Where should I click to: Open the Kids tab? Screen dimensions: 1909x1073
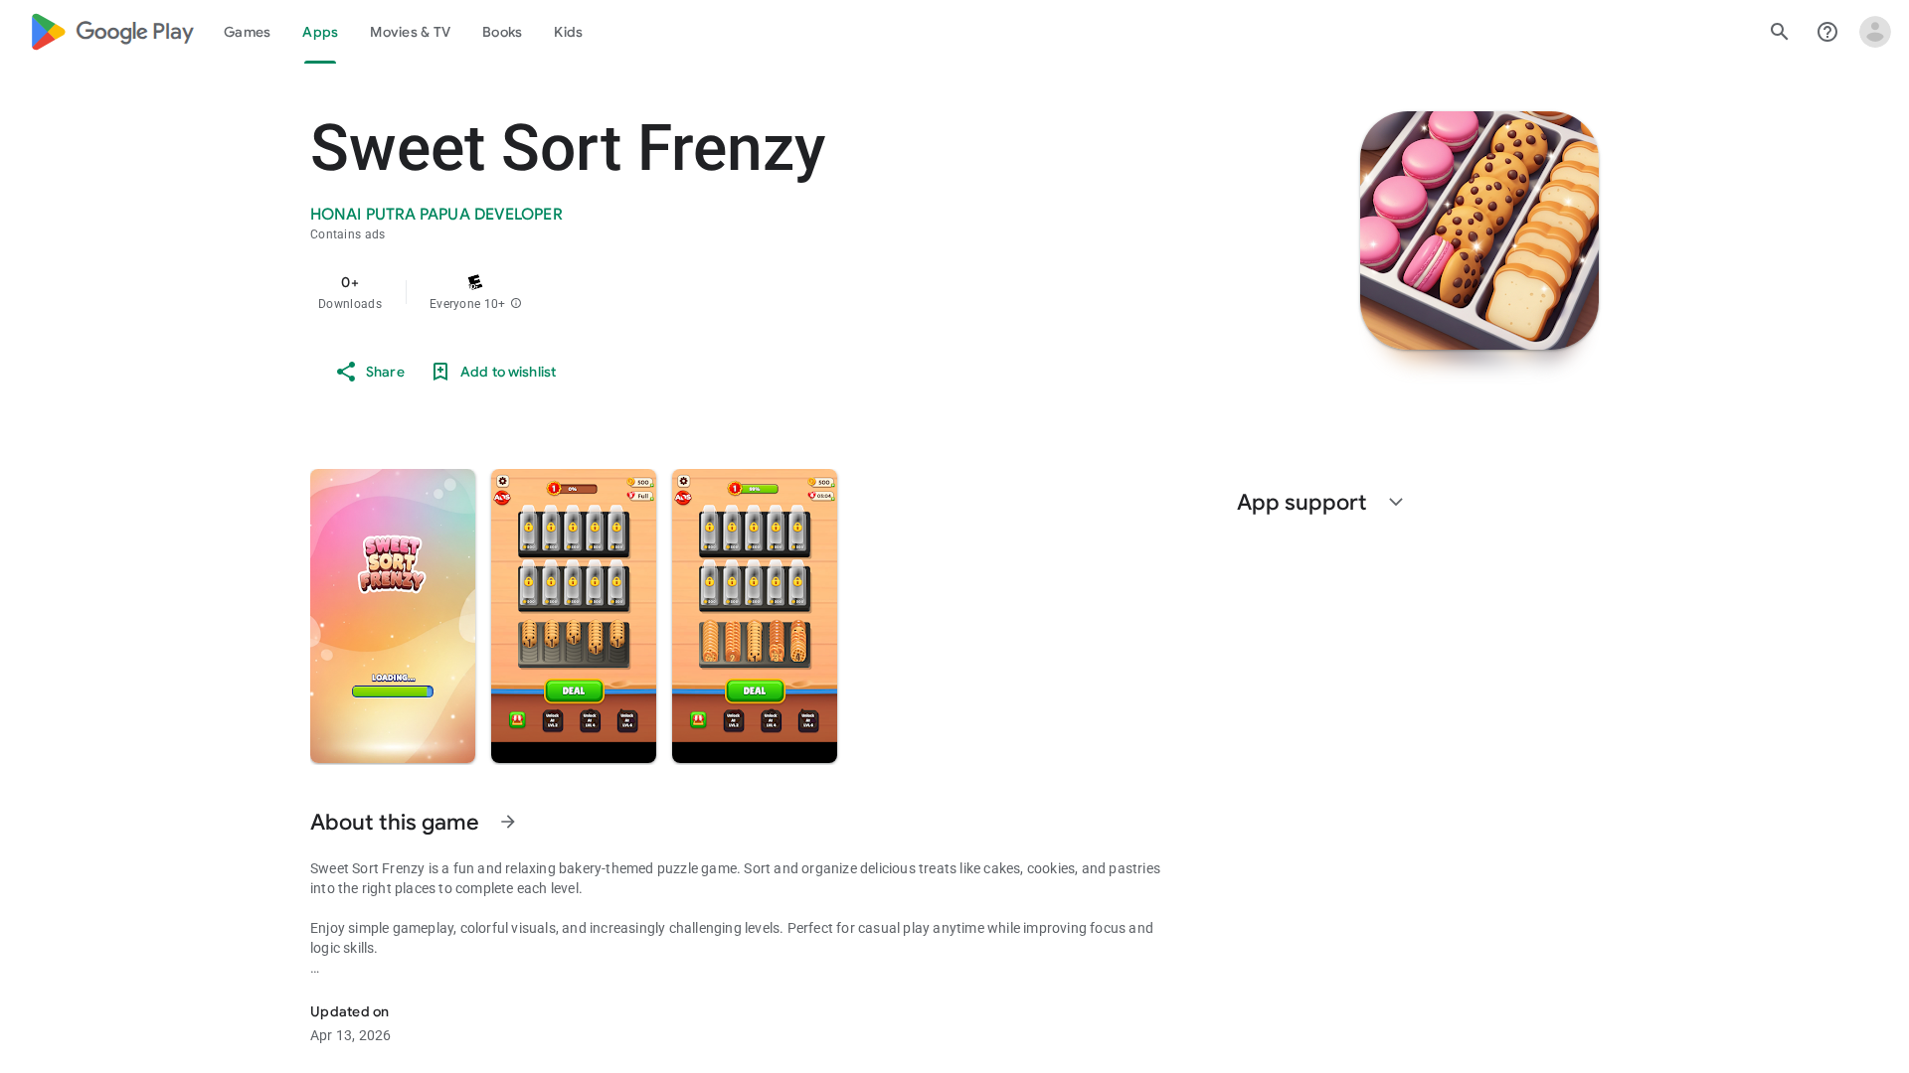568,32
